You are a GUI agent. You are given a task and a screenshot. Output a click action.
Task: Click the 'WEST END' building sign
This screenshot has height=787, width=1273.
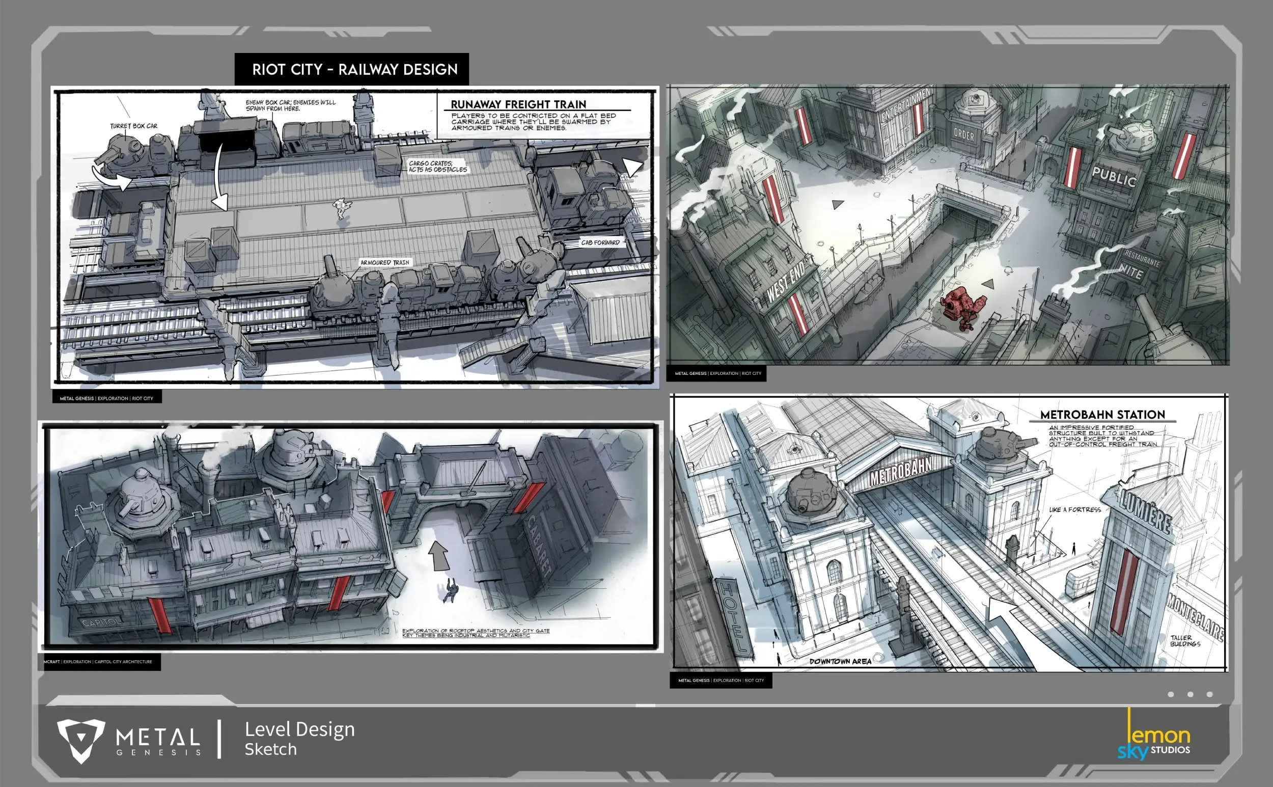[x=787, y=282]
